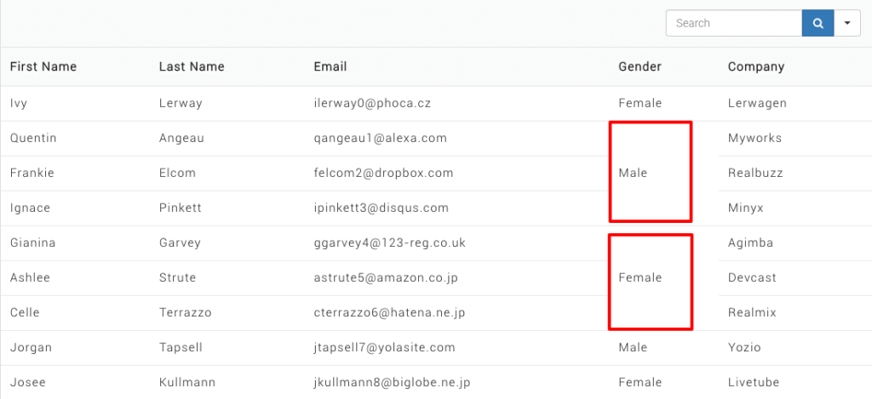Click into the Search input field
Screen dimensions: 872x399
(x=733, y=24)
